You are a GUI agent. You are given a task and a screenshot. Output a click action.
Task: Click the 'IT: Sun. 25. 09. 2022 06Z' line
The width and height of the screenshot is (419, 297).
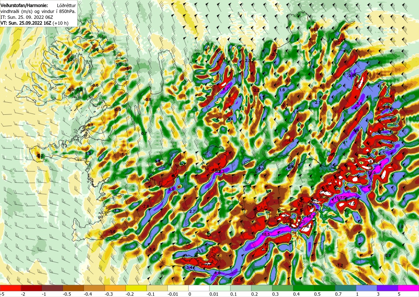coord(27,17)
